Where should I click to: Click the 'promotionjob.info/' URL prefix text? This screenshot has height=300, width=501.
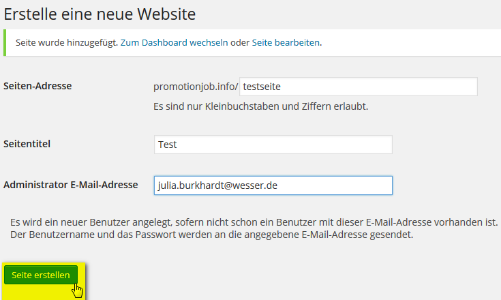tap(196, 87)
